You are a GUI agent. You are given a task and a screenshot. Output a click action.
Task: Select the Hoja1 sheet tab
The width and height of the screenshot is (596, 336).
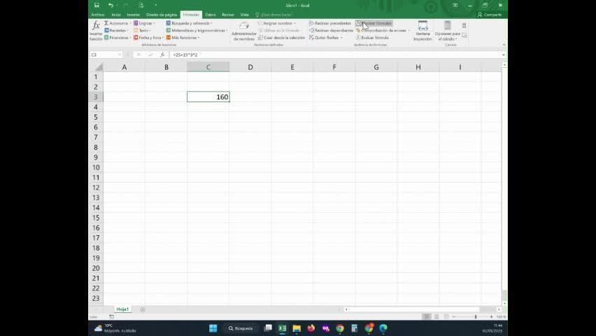122,309
